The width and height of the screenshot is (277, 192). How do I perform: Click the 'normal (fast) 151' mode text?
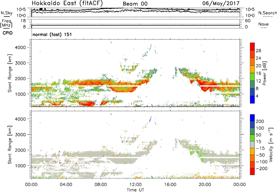tap(52, 34)
